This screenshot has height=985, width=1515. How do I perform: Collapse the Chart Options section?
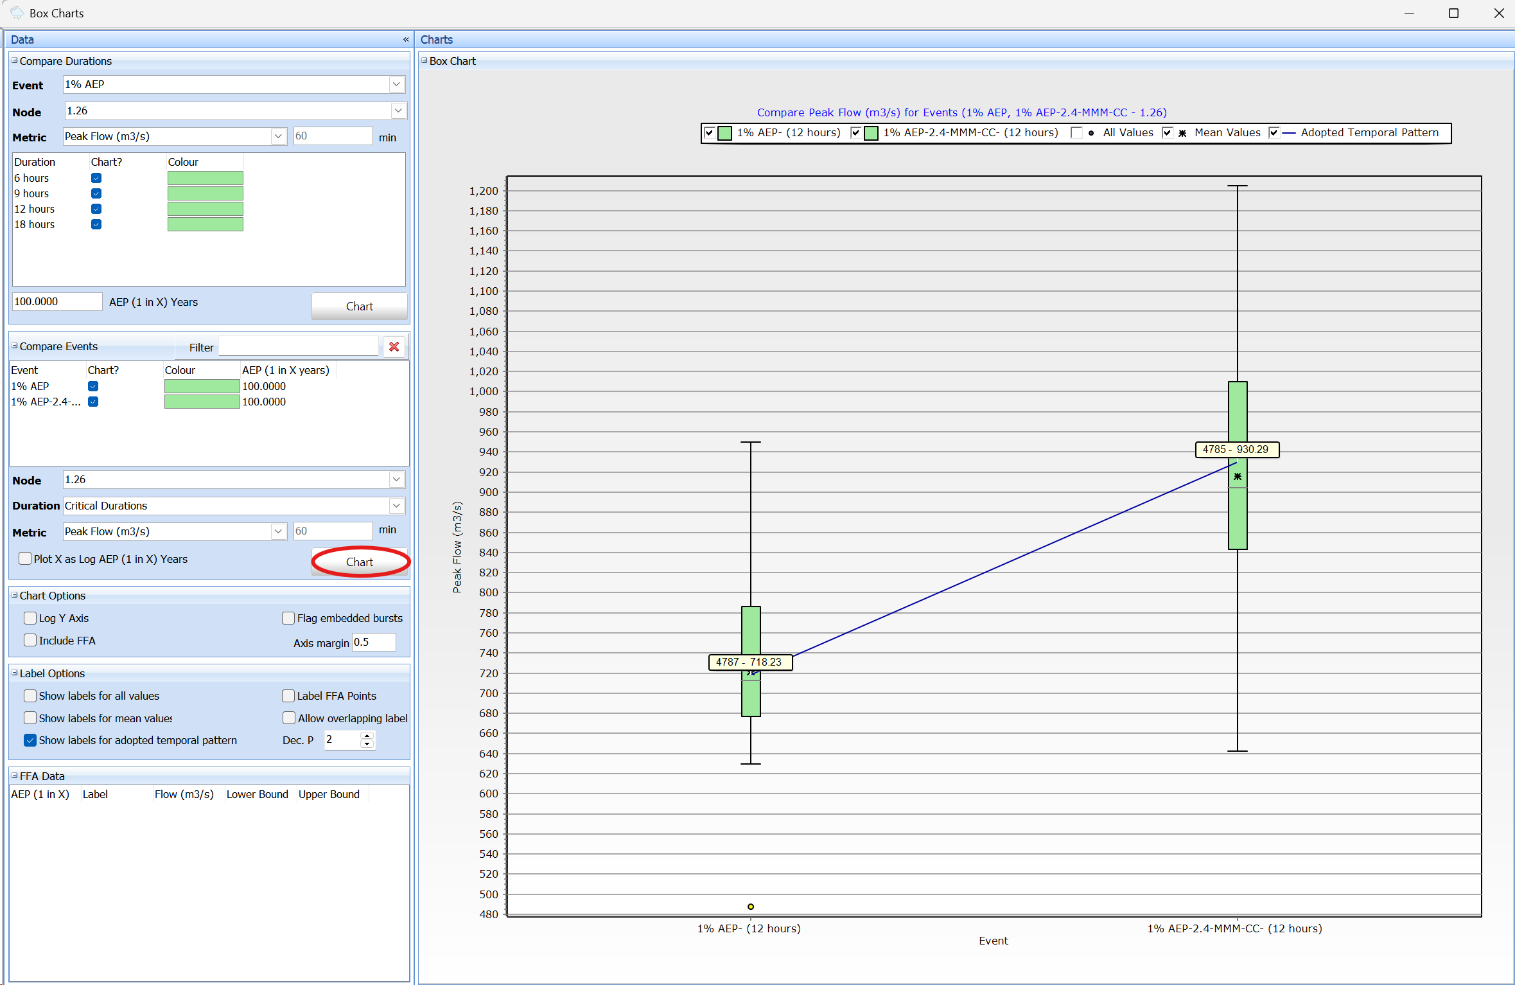click(x=15, y=595)
